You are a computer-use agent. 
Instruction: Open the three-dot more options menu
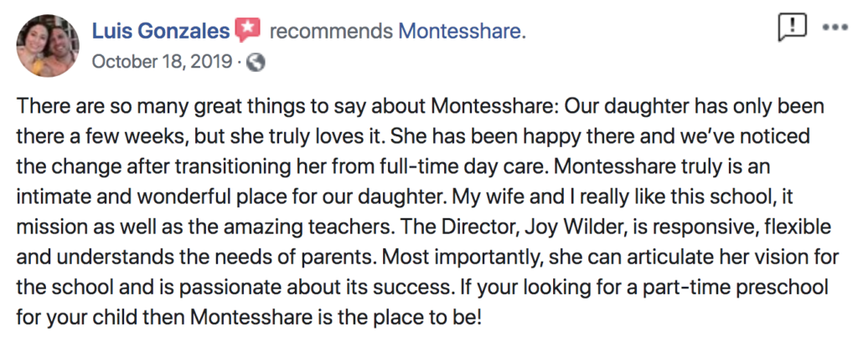(835, 28)
